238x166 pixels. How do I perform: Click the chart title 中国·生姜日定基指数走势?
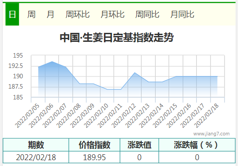click(x=117, y=37)
